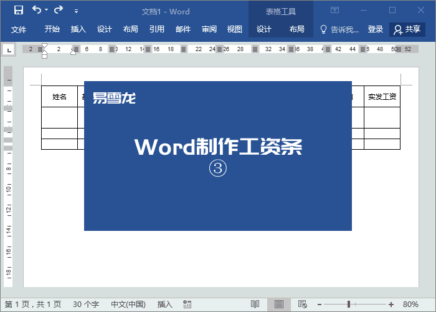Click the zoom out minus button
Screen dimensions: 436x312
click(320, 305)
